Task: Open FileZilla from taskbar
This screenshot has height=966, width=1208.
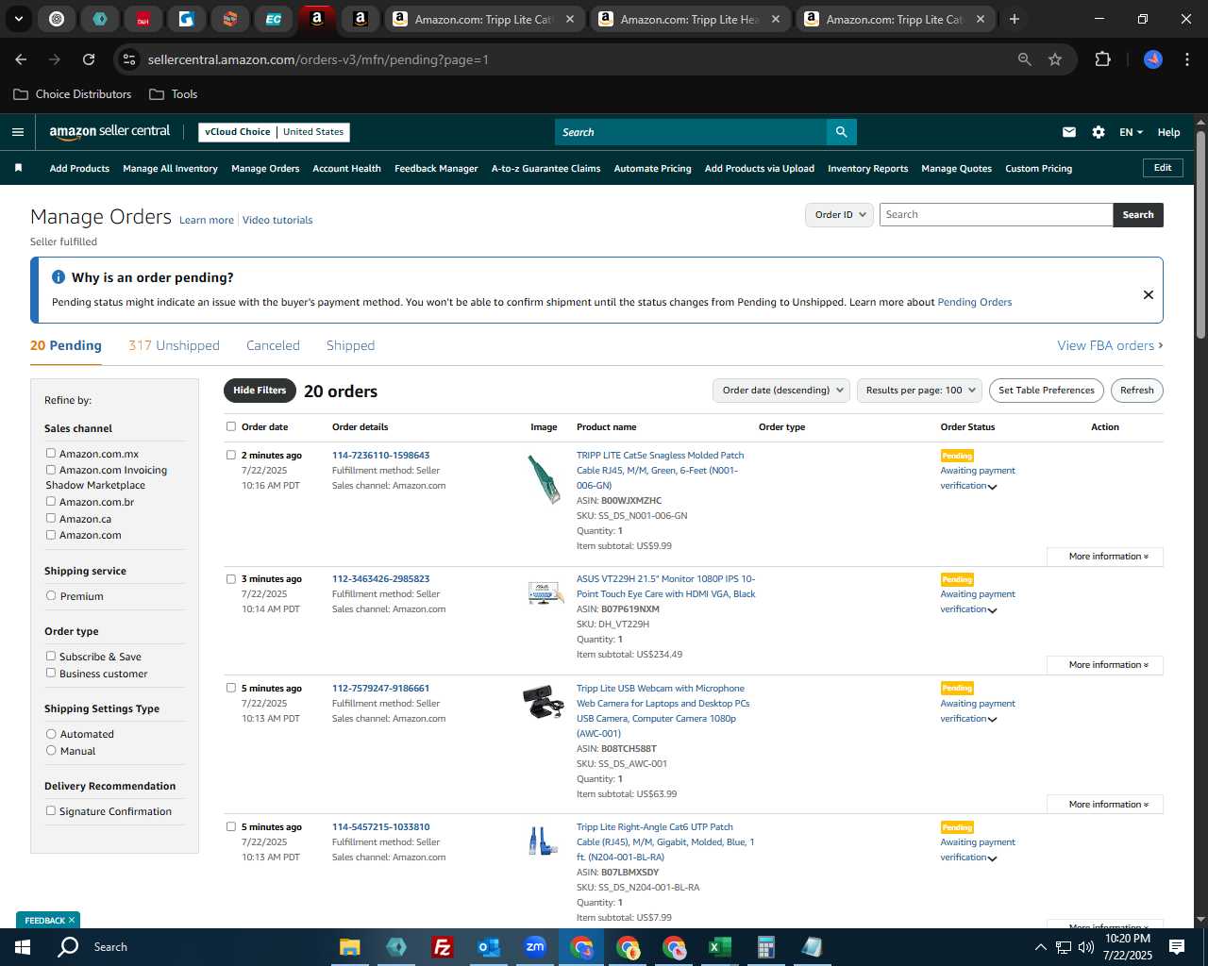Action: 442,947
